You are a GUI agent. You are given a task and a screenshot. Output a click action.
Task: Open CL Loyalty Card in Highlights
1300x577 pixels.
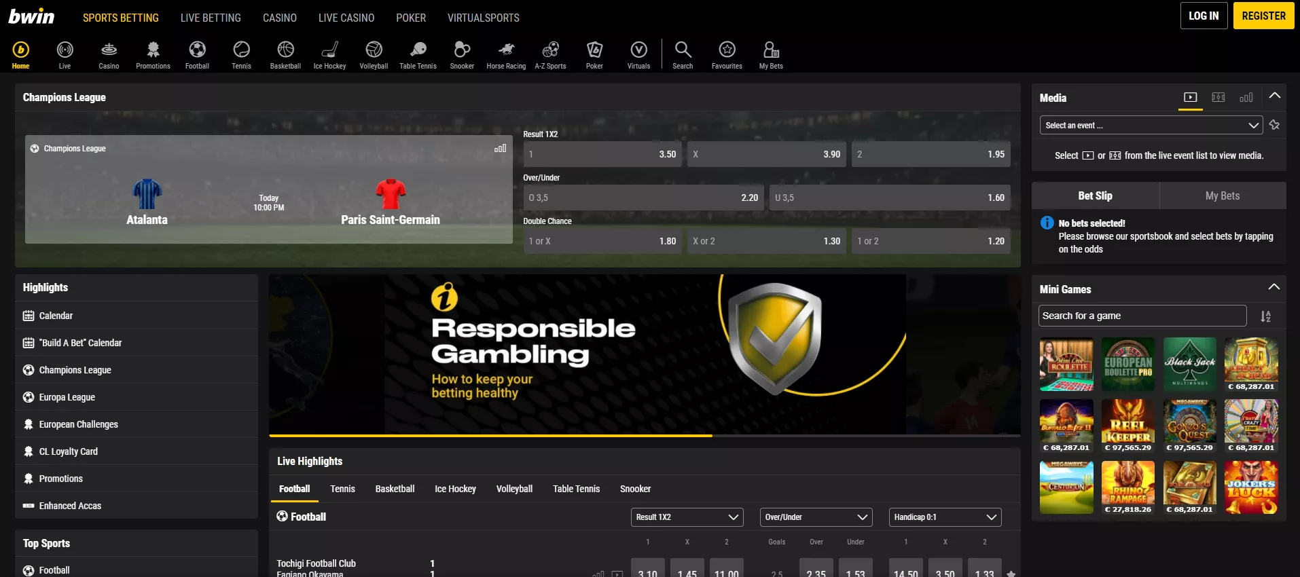tap(137, 451)
